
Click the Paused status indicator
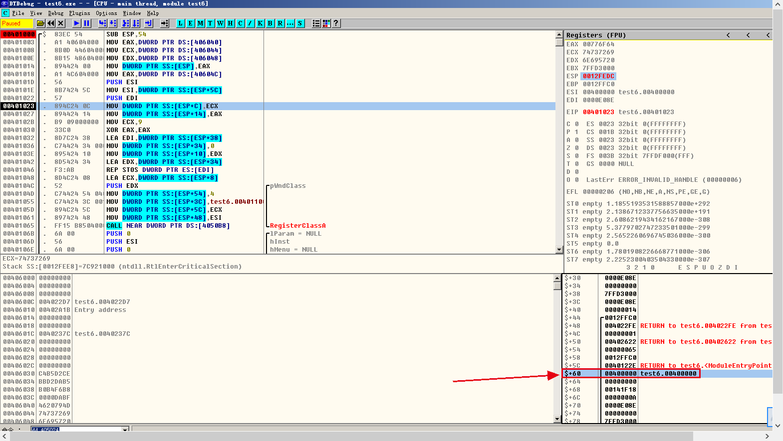click(16, 23)
